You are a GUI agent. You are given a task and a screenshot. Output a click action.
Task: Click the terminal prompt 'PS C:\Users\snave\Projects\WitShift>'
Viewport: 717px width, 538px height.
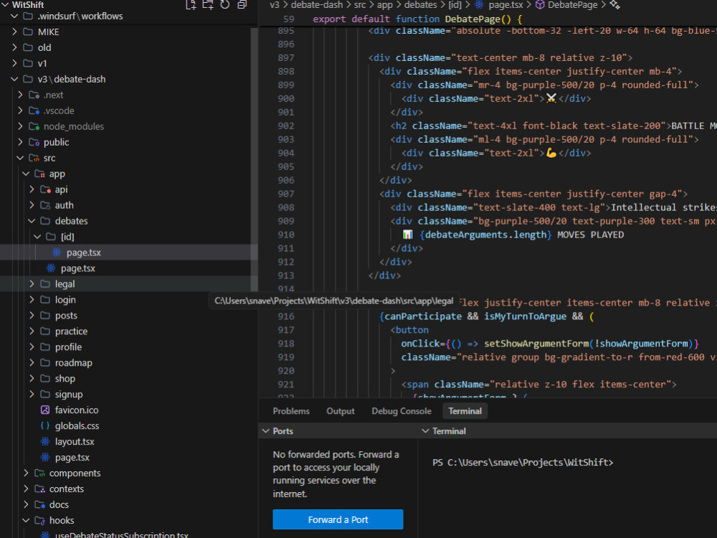pos(523,463)
